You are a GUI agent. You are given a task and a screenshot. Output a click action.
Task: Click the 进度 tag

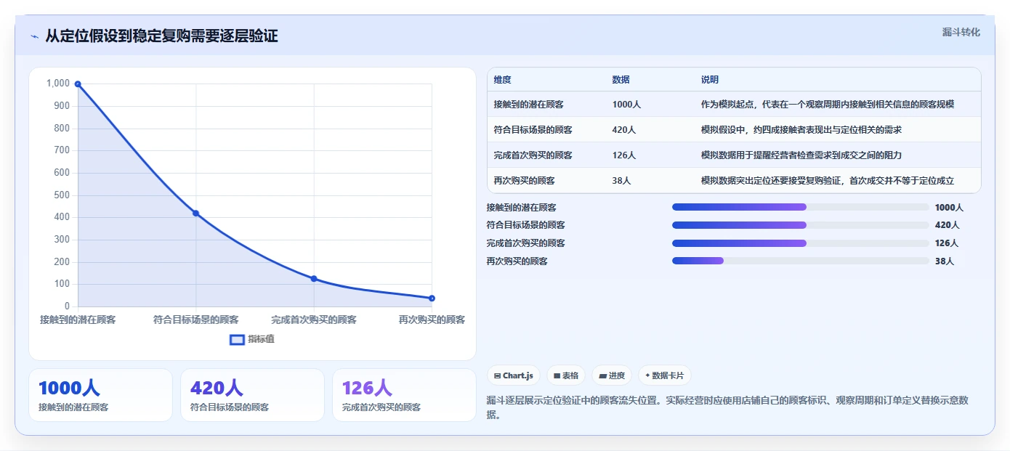point(612,375)
